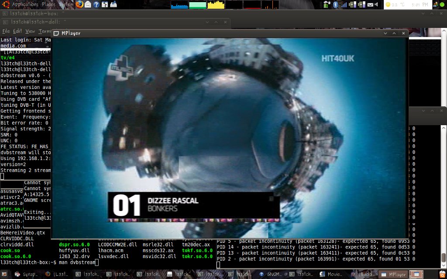The height and width of the screenshot is (279, 447).
Task: Switch to the Synaptic taskbar entry
Action: pyautogui.click(x=27, y=274)
